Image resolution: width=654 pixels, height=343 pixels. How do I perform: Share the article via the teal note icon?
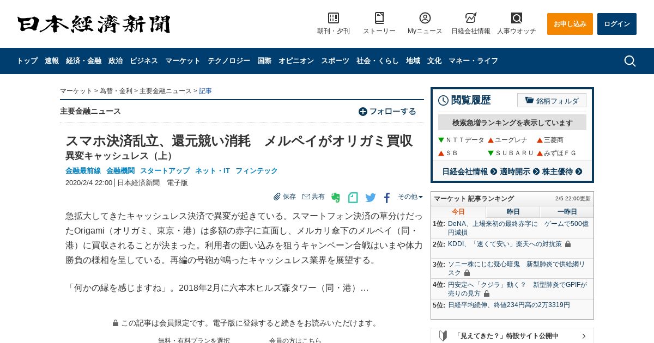pyautogui.click(x=353, y=198)
